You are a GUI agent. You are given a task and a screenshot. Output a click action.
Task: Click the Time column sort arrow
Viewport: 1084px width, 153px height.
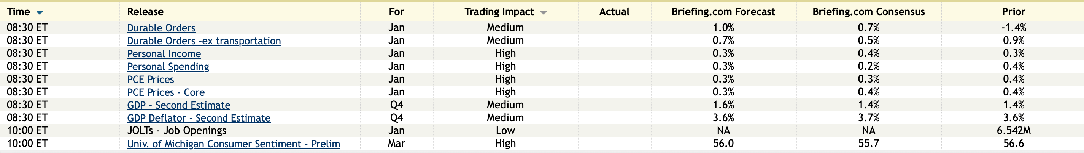(40, 13)
